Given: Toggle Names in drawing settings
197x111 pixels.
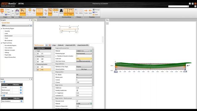Looking at the screenshot, I should click(61, 11).
